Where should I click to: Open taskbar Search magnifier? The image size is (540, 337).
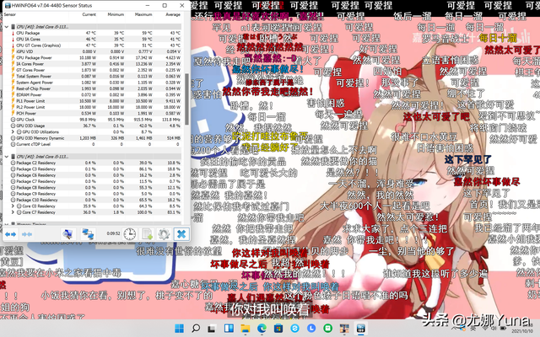pos(196,329)
